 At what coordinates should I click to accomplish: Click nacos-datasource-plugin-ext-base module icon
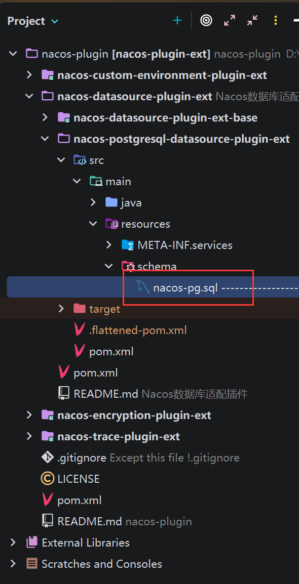pyautogui.click(x=64, y=118)
